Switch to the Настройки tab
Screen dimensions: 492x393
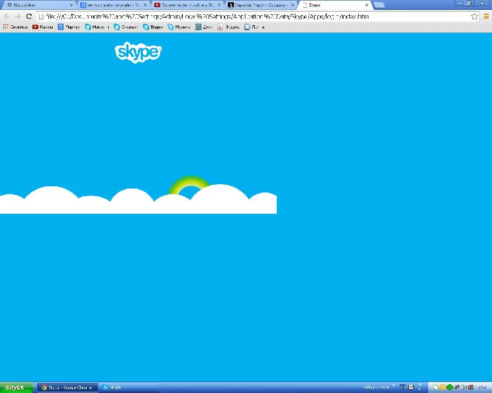coord(38,5)
